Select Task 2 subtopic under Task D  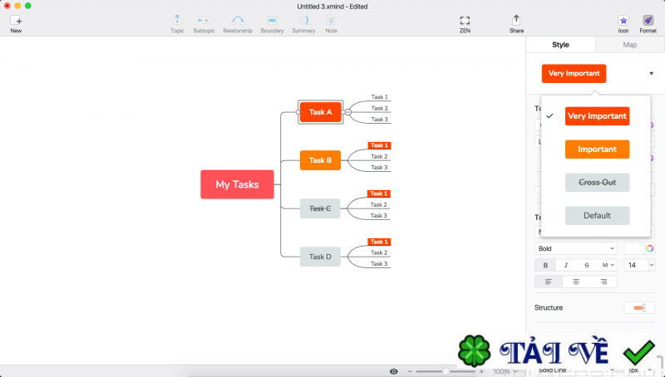(x=379, y=252)
